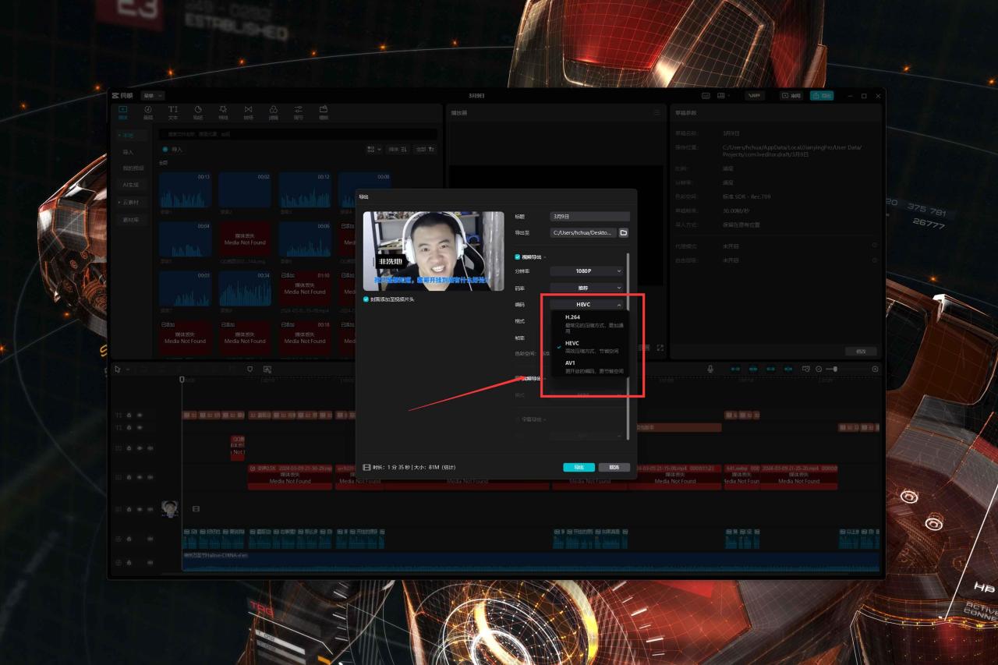This screenshot has height=665, width=998.
Task: Toggle add cover to video head checkbox
Action: tap(366, 299)
